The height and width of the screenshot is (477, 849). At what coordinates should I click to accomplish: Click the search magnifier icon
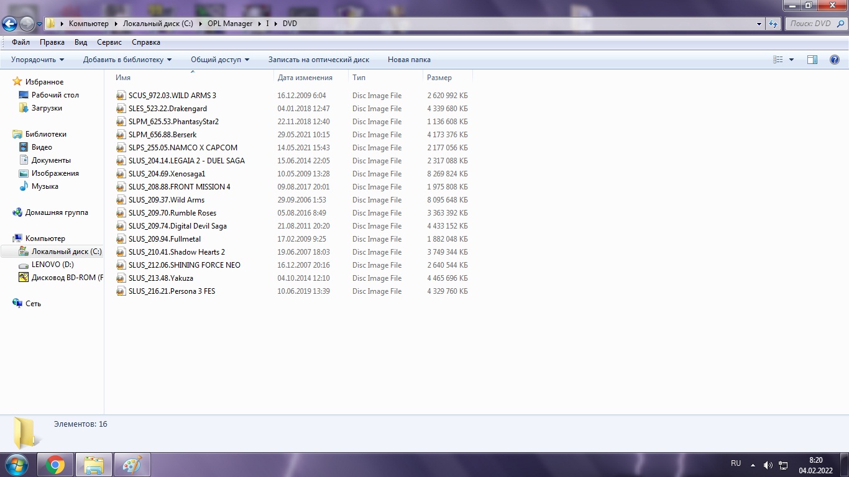point(841,24)
